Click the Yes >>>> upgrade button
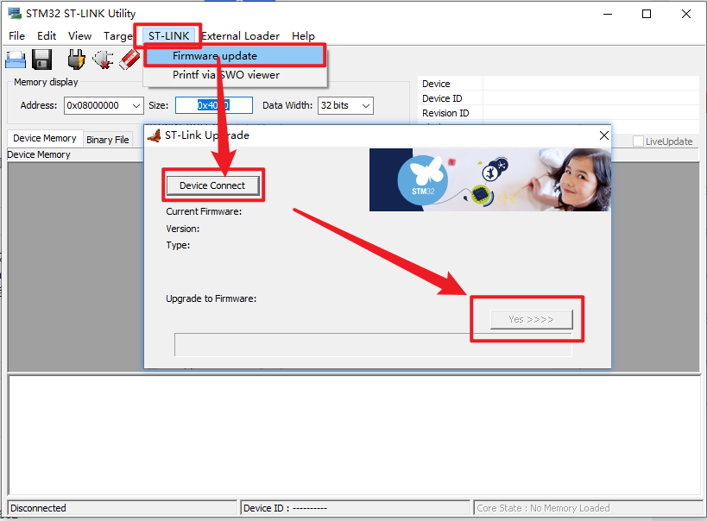This screenshot has width=707, height=521. [x=531, y=319]
